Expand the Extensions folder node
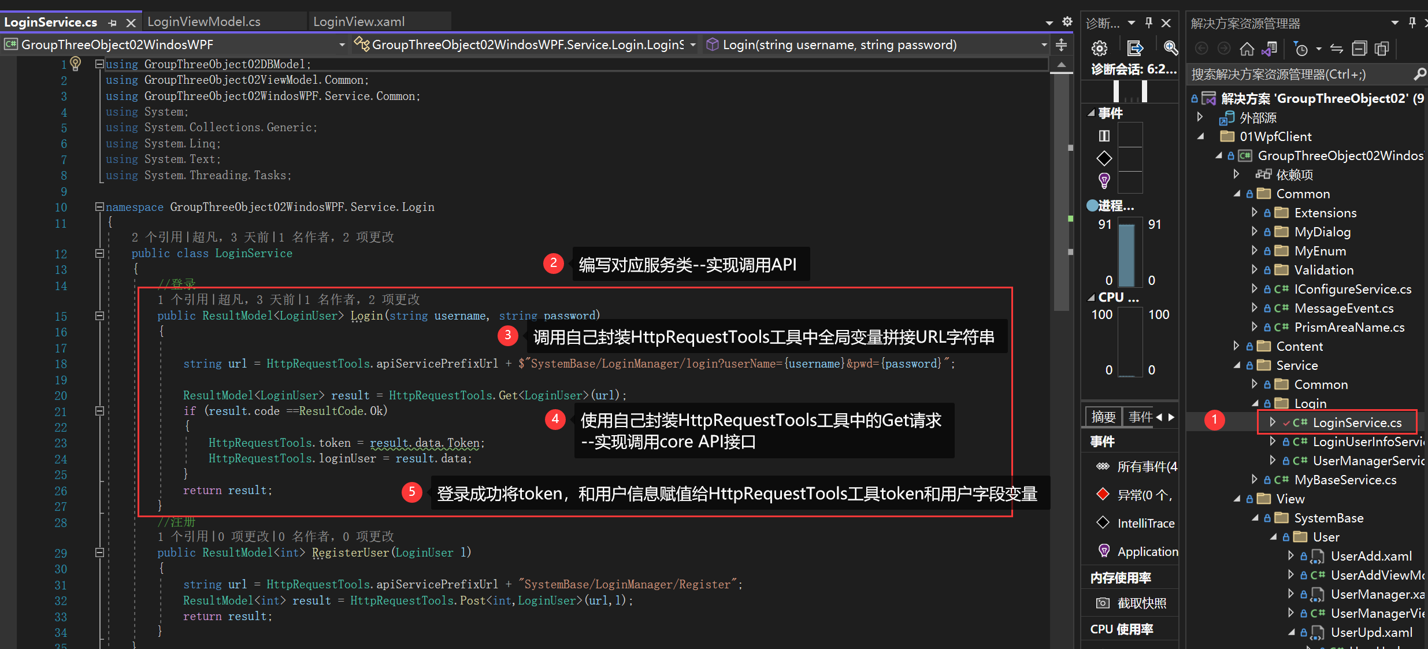Viewport: 1428px width, 649px height. click(x=1254, y=213)
